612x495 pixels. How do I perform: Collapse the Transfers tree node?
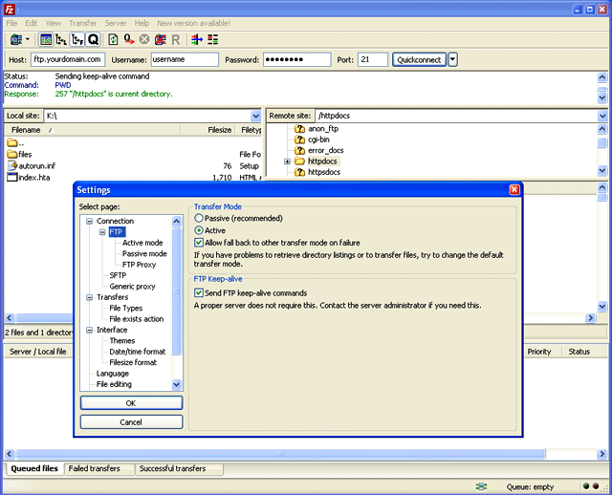[89, 297]
